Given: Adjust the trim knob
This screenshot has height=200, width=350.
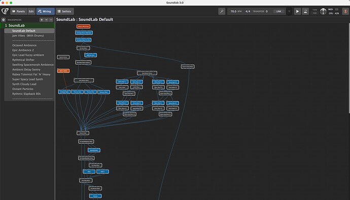Looking at the screenshot, I should 323,11.
